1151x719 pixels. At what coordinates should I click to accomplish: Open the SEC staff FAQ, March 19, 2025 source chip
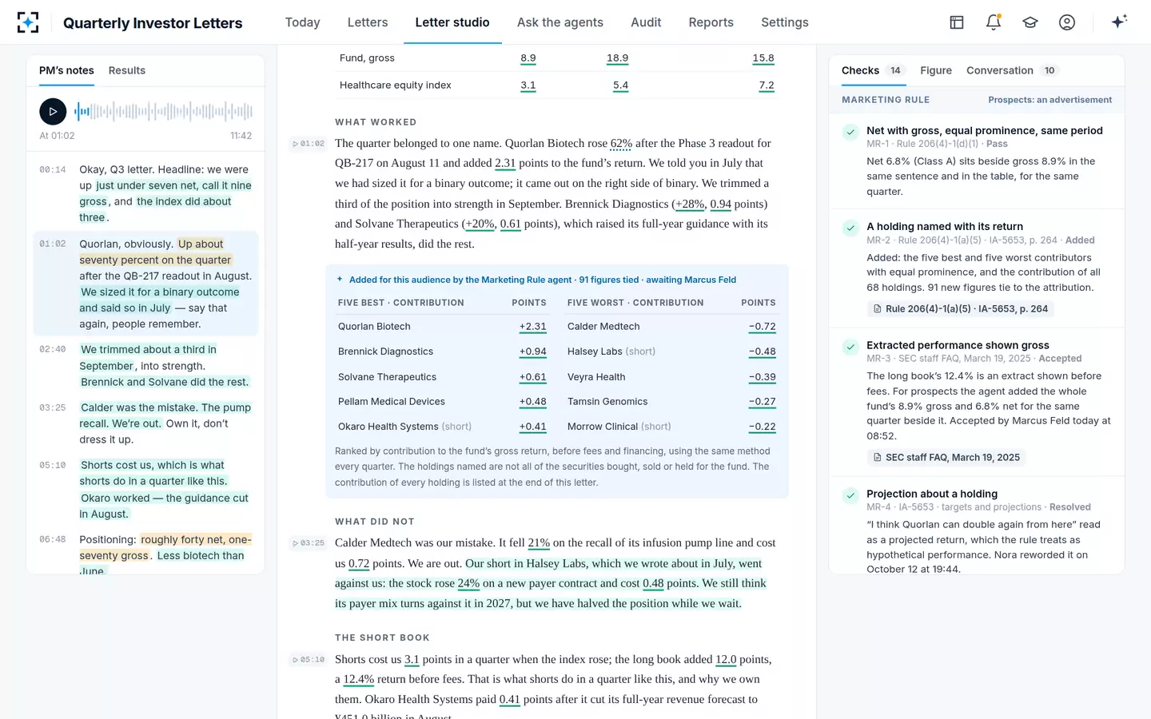point(946,458)
